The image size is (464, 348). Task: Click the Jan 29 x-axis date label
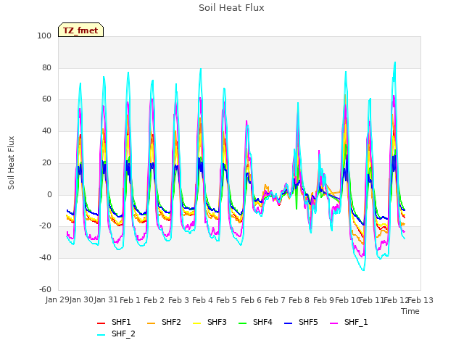pyautogui.click(x=57, y=299)
